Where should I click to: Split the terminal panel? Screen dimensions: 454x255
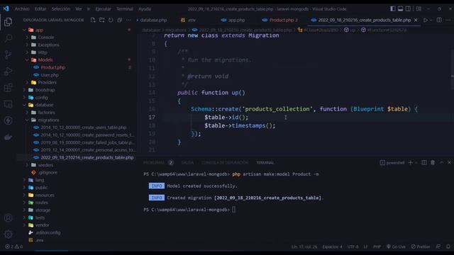point(424,162)
